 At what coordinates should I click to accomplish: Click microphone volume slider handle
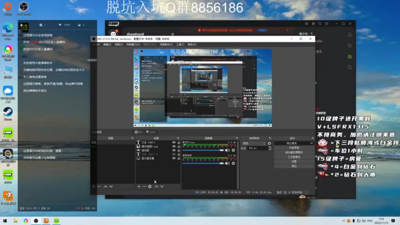click(221, 150)
